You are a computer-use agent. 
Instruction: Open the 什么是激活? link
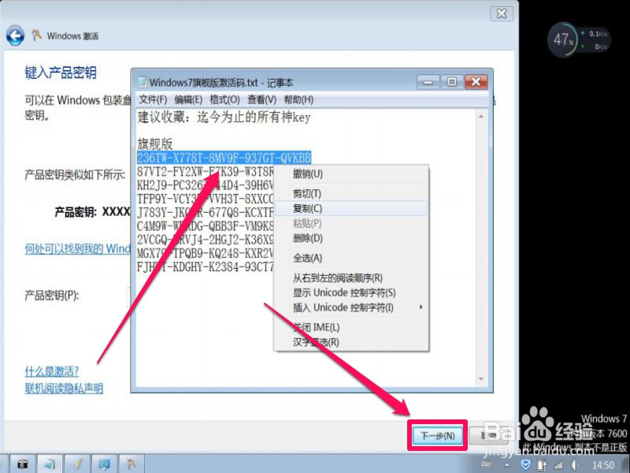tap(52, 371)
